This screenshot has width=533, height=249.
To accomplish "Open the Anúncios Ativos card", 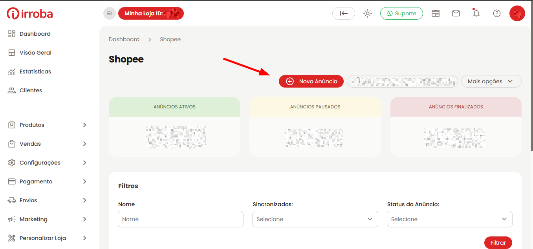I will tap(174, 127).
